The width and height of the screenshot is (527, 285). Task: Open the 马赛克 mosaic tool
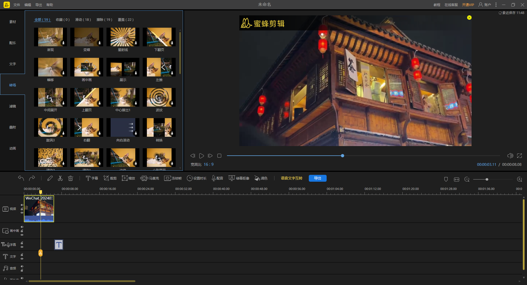tap(150, 178)
